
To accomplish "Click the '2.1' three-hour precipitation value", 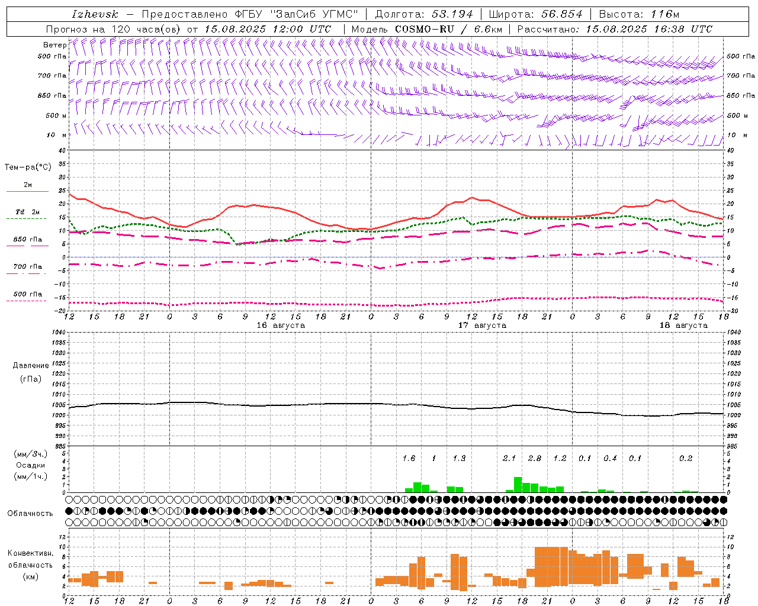I will click(x=509, y=459).
